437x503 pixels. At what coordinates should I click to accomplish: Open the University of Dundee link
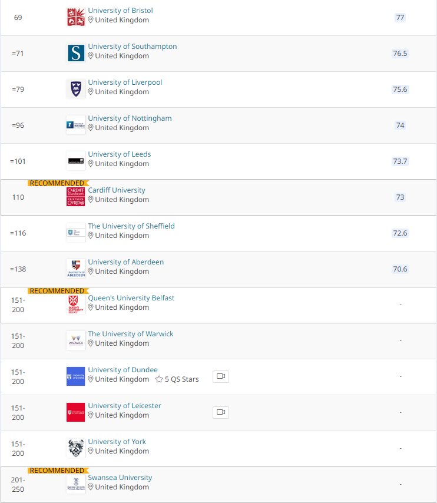click(123, 370)
